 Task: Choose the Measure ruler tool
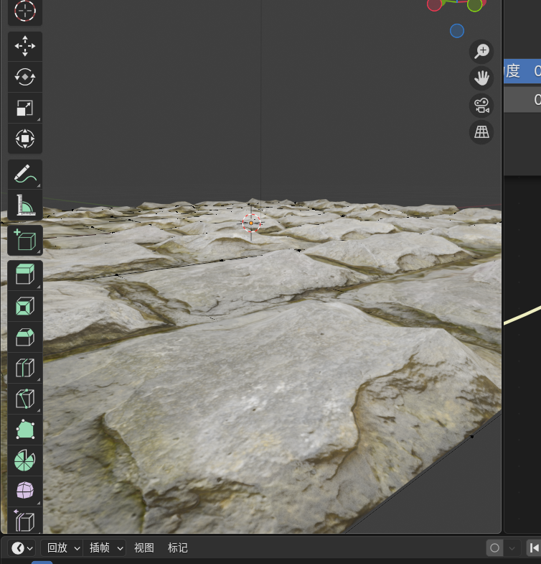point(25,205)
